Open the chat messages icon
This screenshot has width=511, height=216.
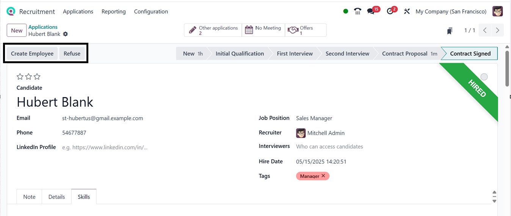(x=371, y=11)
